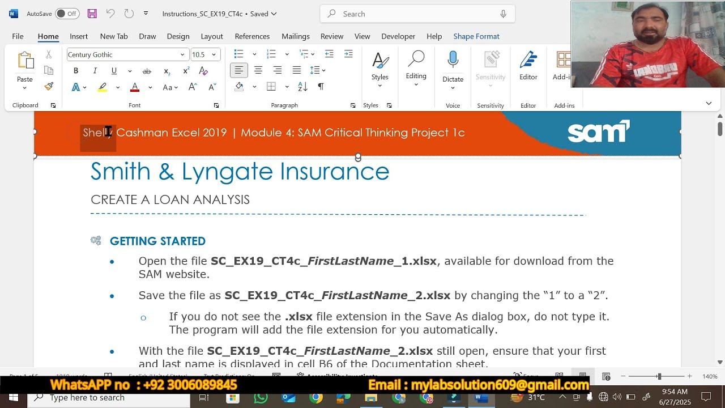725x408 pixels.
Task: Click the Decrease Indent icon
Action: (x=329, y=54)
